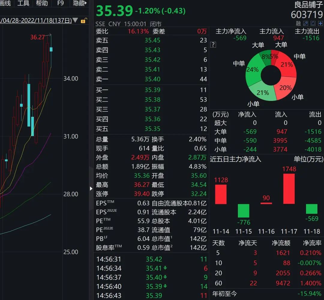324x300 pixels.
Task: Click the 融 margin trading indicator
Action: pyautogui.click(x=298, y=23)
